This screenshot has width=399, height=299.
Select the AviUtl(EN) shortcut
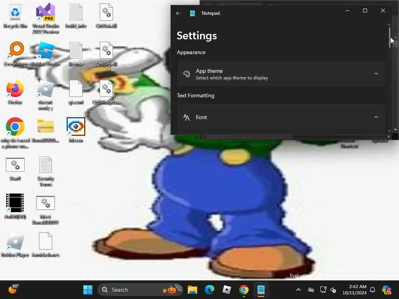tap(15, 206)
